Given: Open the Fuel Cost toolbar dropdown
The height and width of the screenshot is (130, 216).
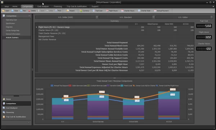Looking at the screenshot, I should pos(98,11).
